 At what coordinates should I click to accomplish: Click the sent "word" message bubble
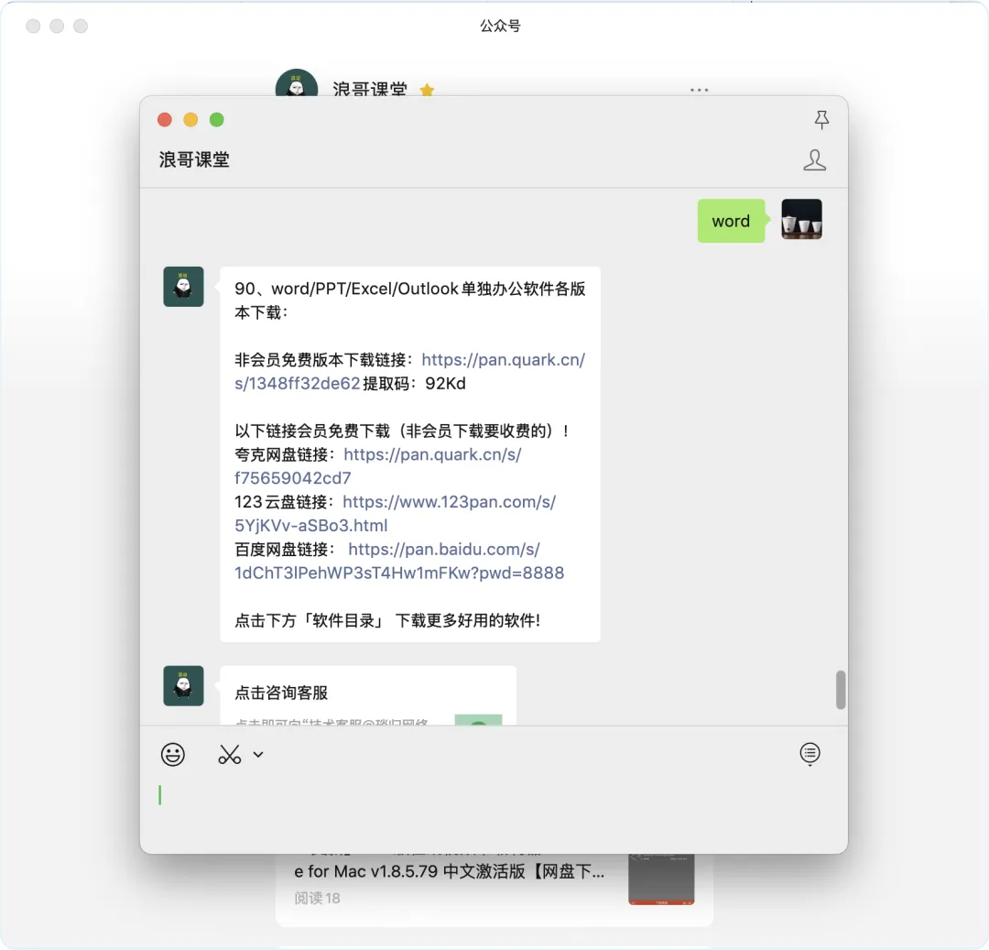[x=731, y=221]
